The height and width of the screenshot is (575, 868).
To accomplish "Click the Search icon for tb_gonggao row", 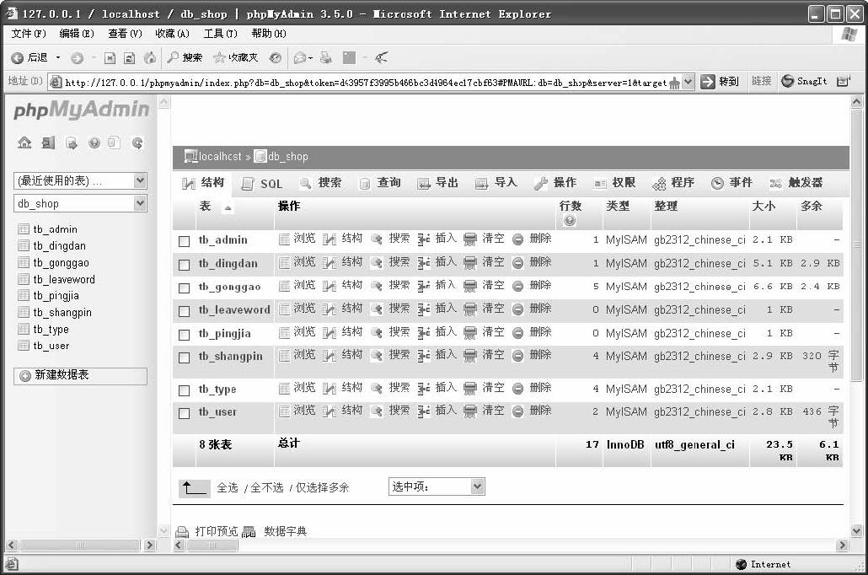I will coord(377,286).
